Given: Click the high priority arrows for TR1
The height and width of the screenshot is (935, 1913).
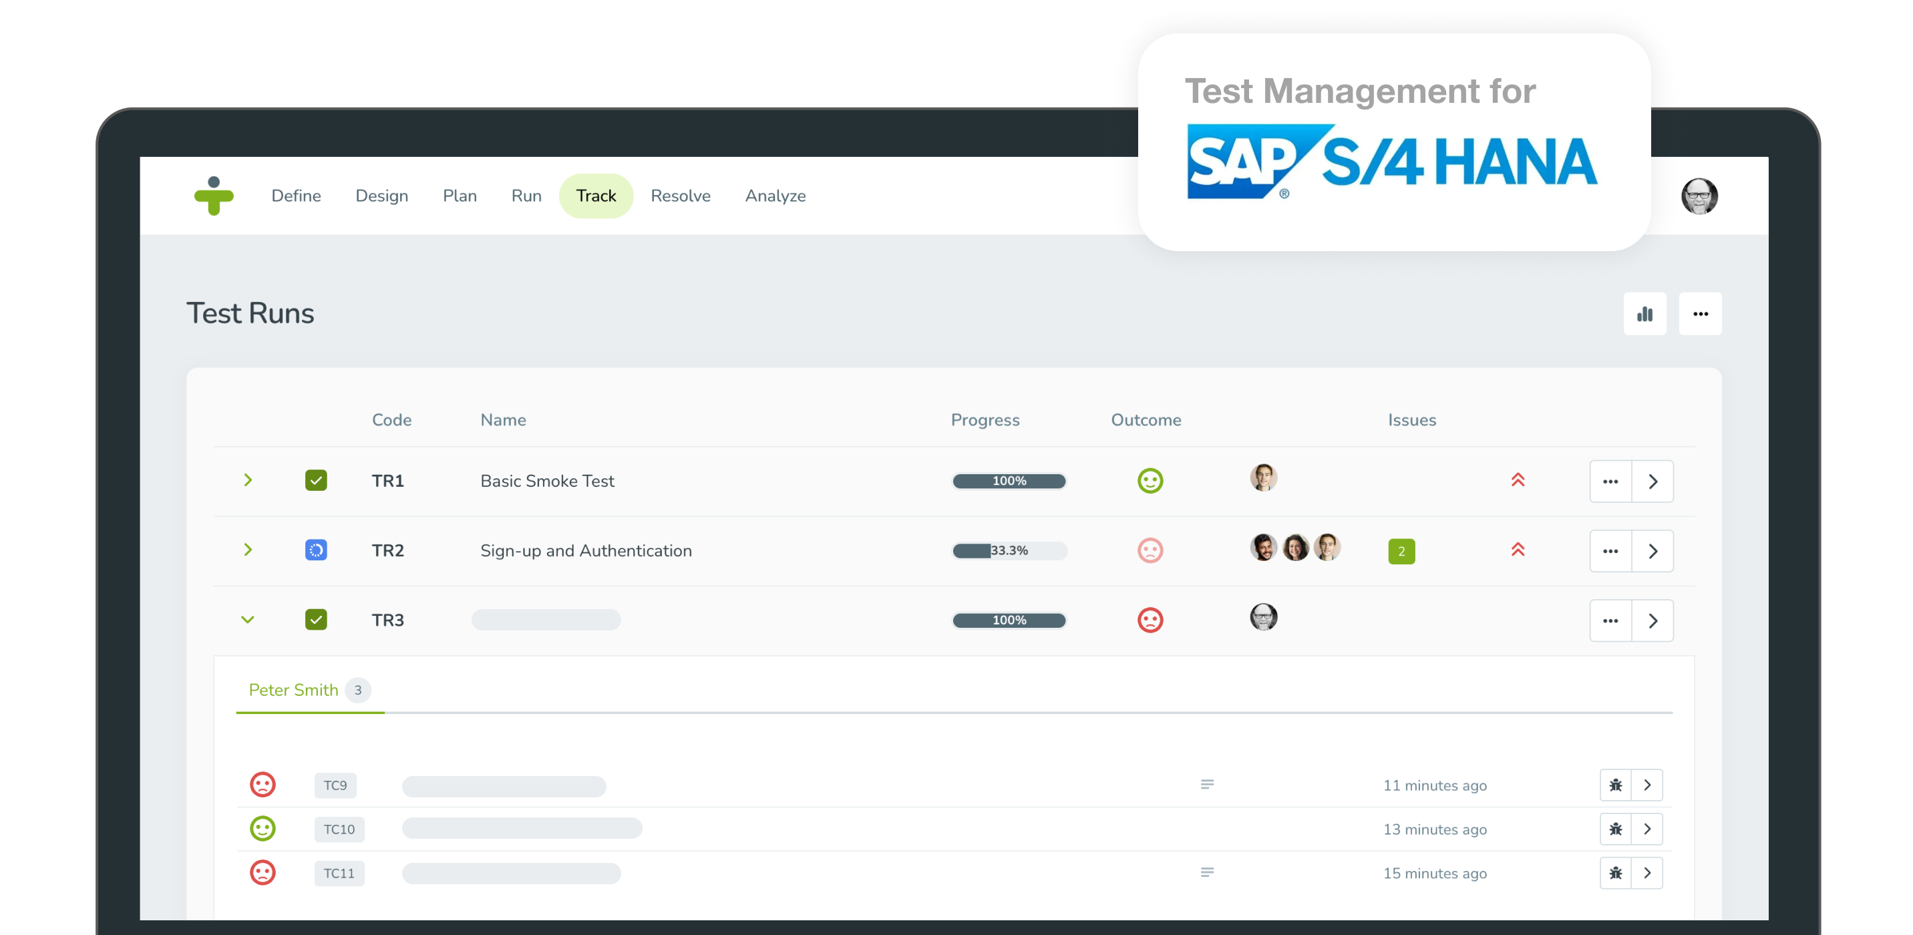Looking at the screenshot, I should click(1518, 480).
